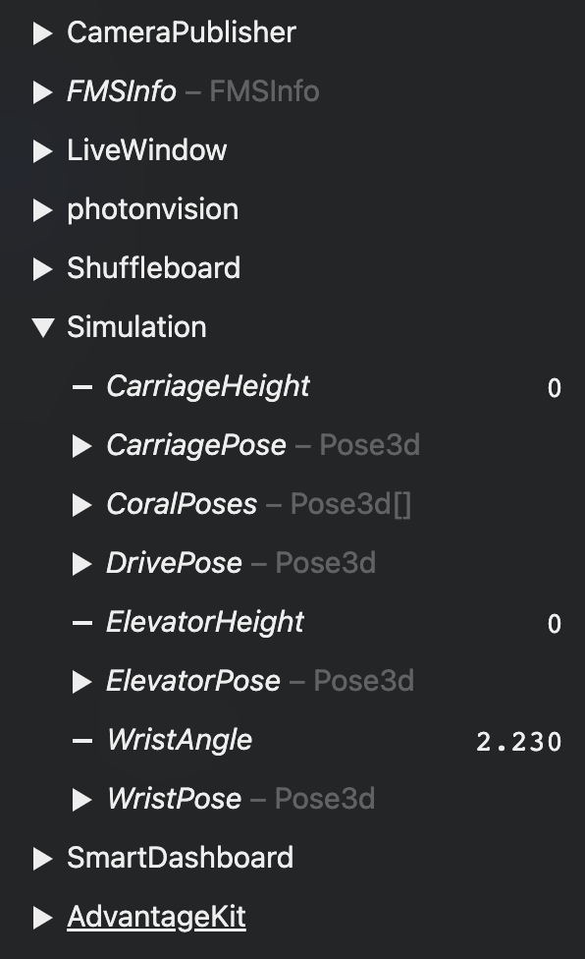Image resolution: width=585 pixels, height=959 pixels.
Task: Expand the AdvantageKit node arrow
Action: [42, 918]
